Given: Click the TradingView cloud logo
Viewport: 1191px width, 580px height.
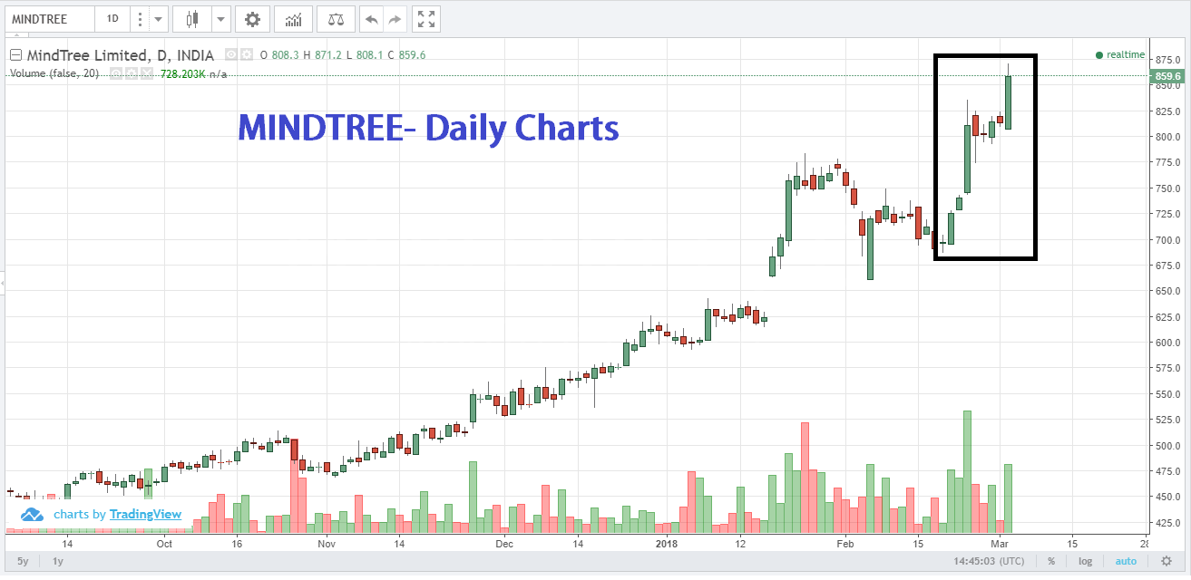Looking at the screenshot, I should pyautogui.click(x=33, y=515).
